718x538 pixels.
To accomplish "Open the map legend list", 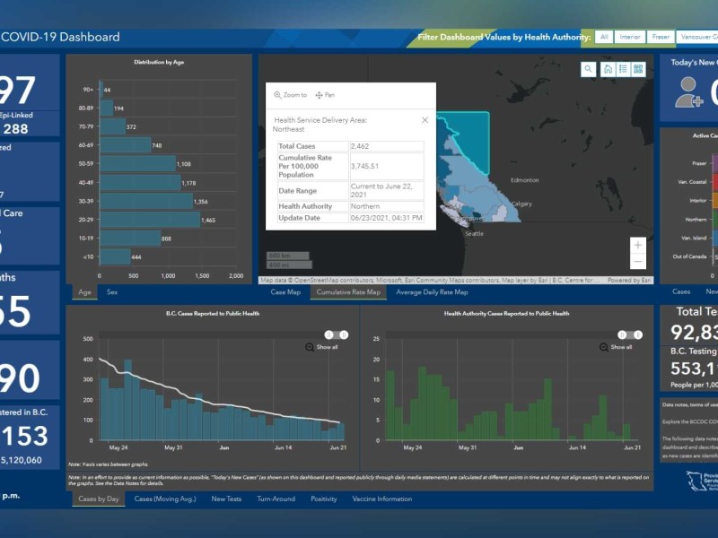I will coord(623,69).
